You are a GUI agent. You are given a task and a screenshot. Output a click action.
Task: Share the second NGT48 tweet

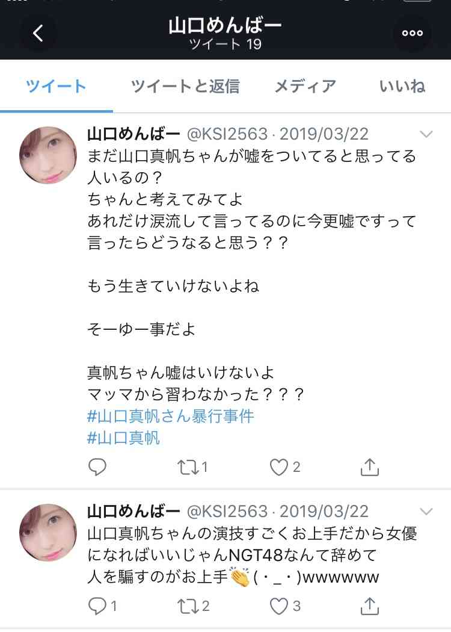coord(369,606)
